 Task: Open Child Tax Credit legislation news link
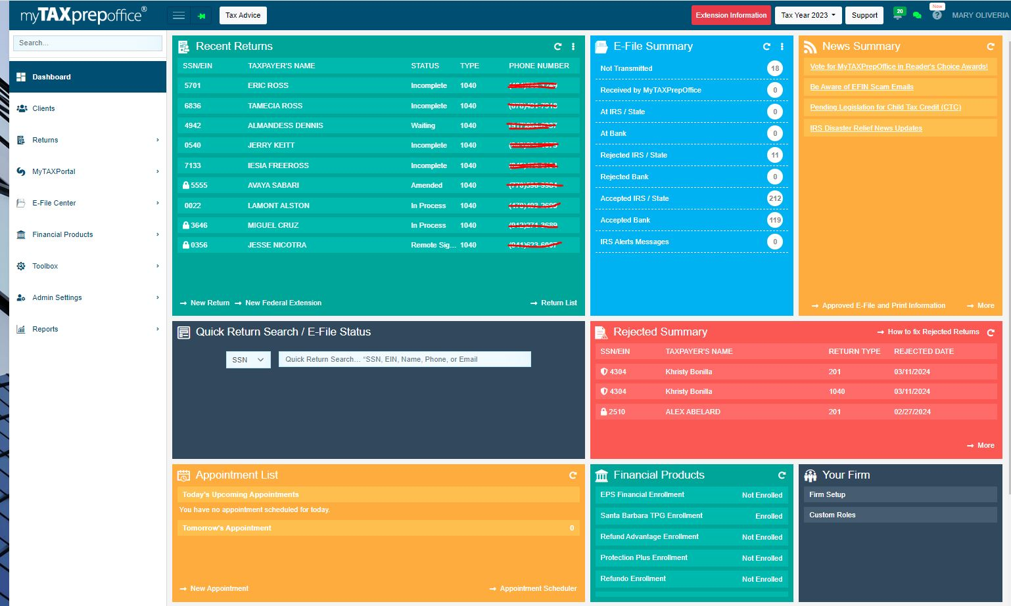click(885, 107)
